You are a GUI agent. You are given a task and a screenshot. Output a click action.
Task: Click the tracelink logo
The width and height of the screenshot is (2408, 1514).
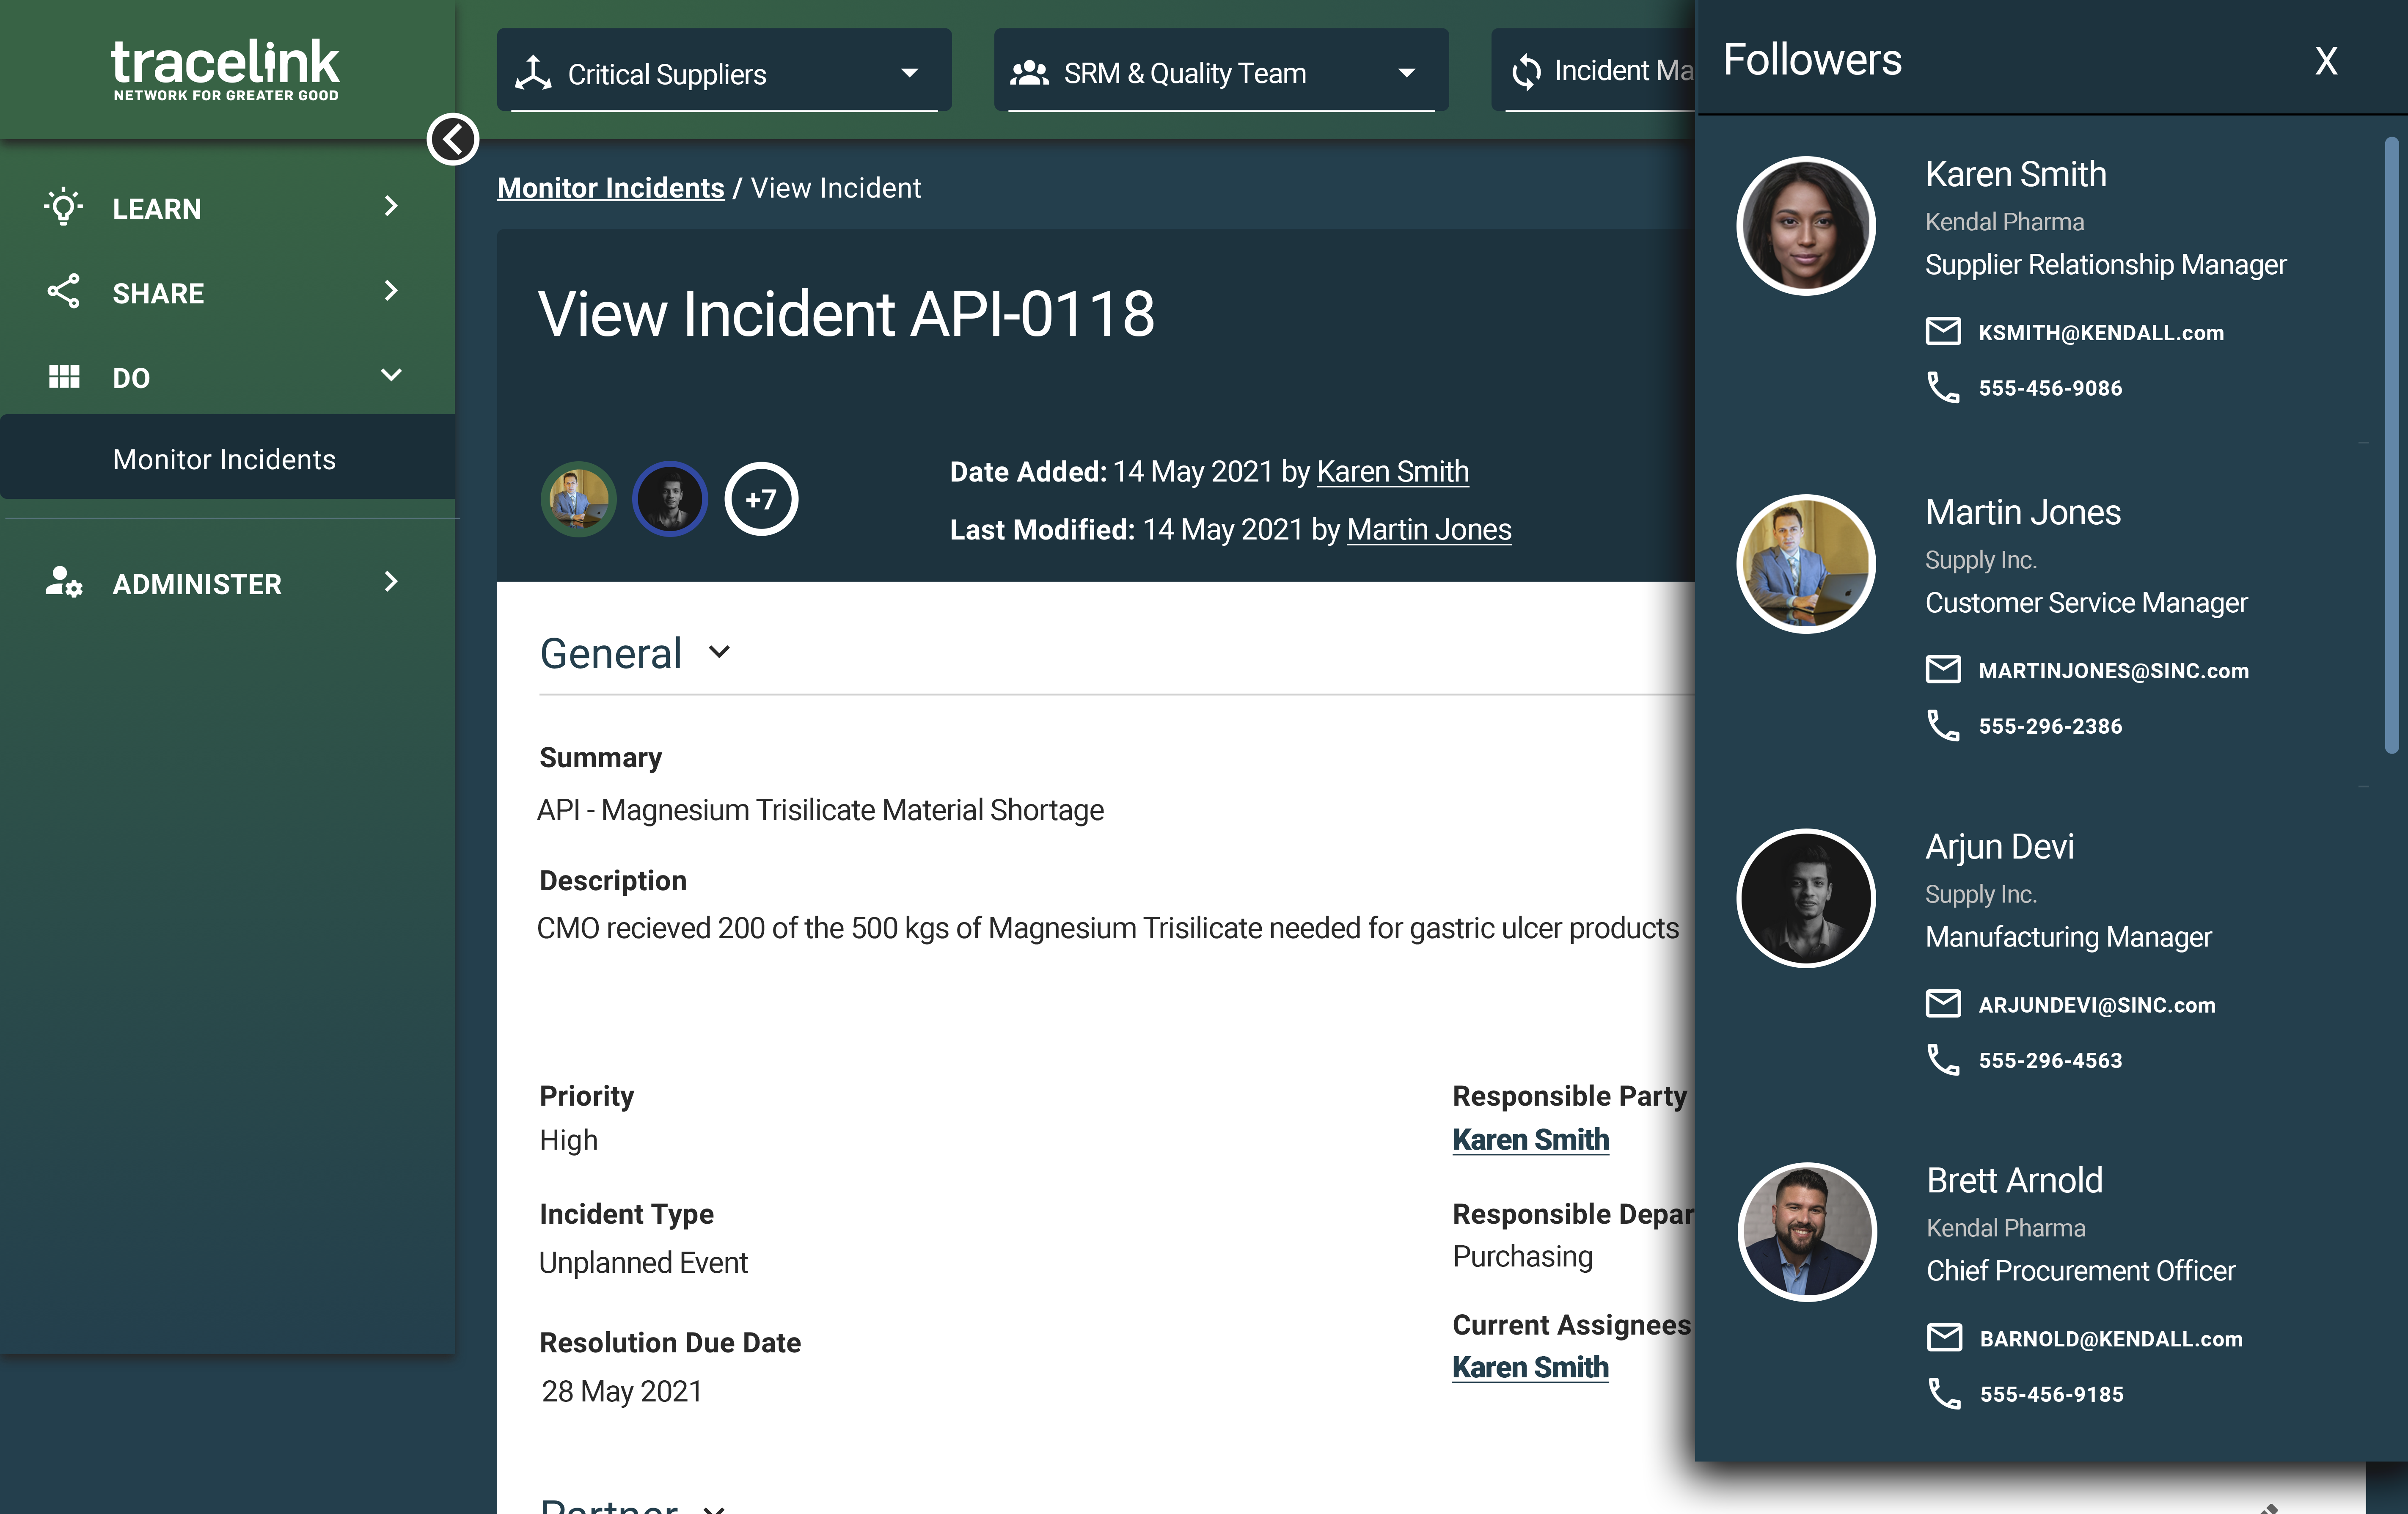point(225,70)
